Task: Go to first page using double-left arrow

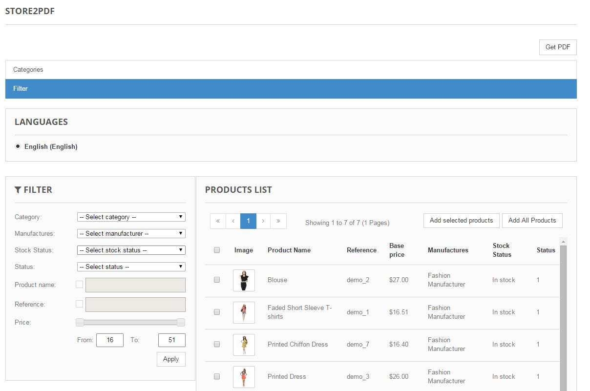Action: tap(218, 221)
